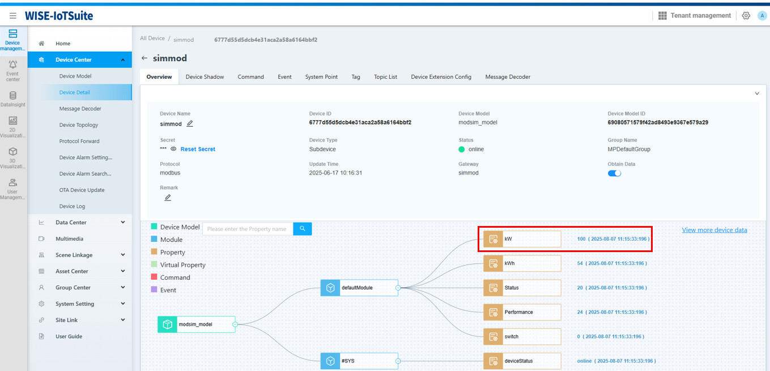770x371 pixels.
Task: Collapse the defaultModule node circle
Action: [398, 288]
